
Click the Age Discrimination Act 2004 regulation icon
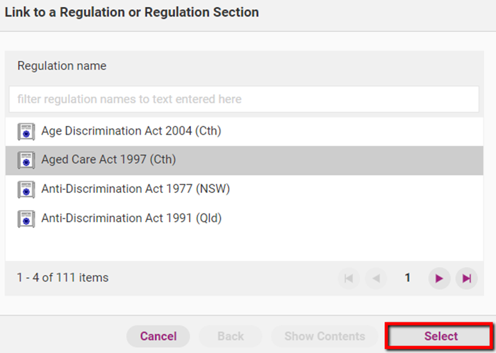pyautogui.click(x=26, y=131)
